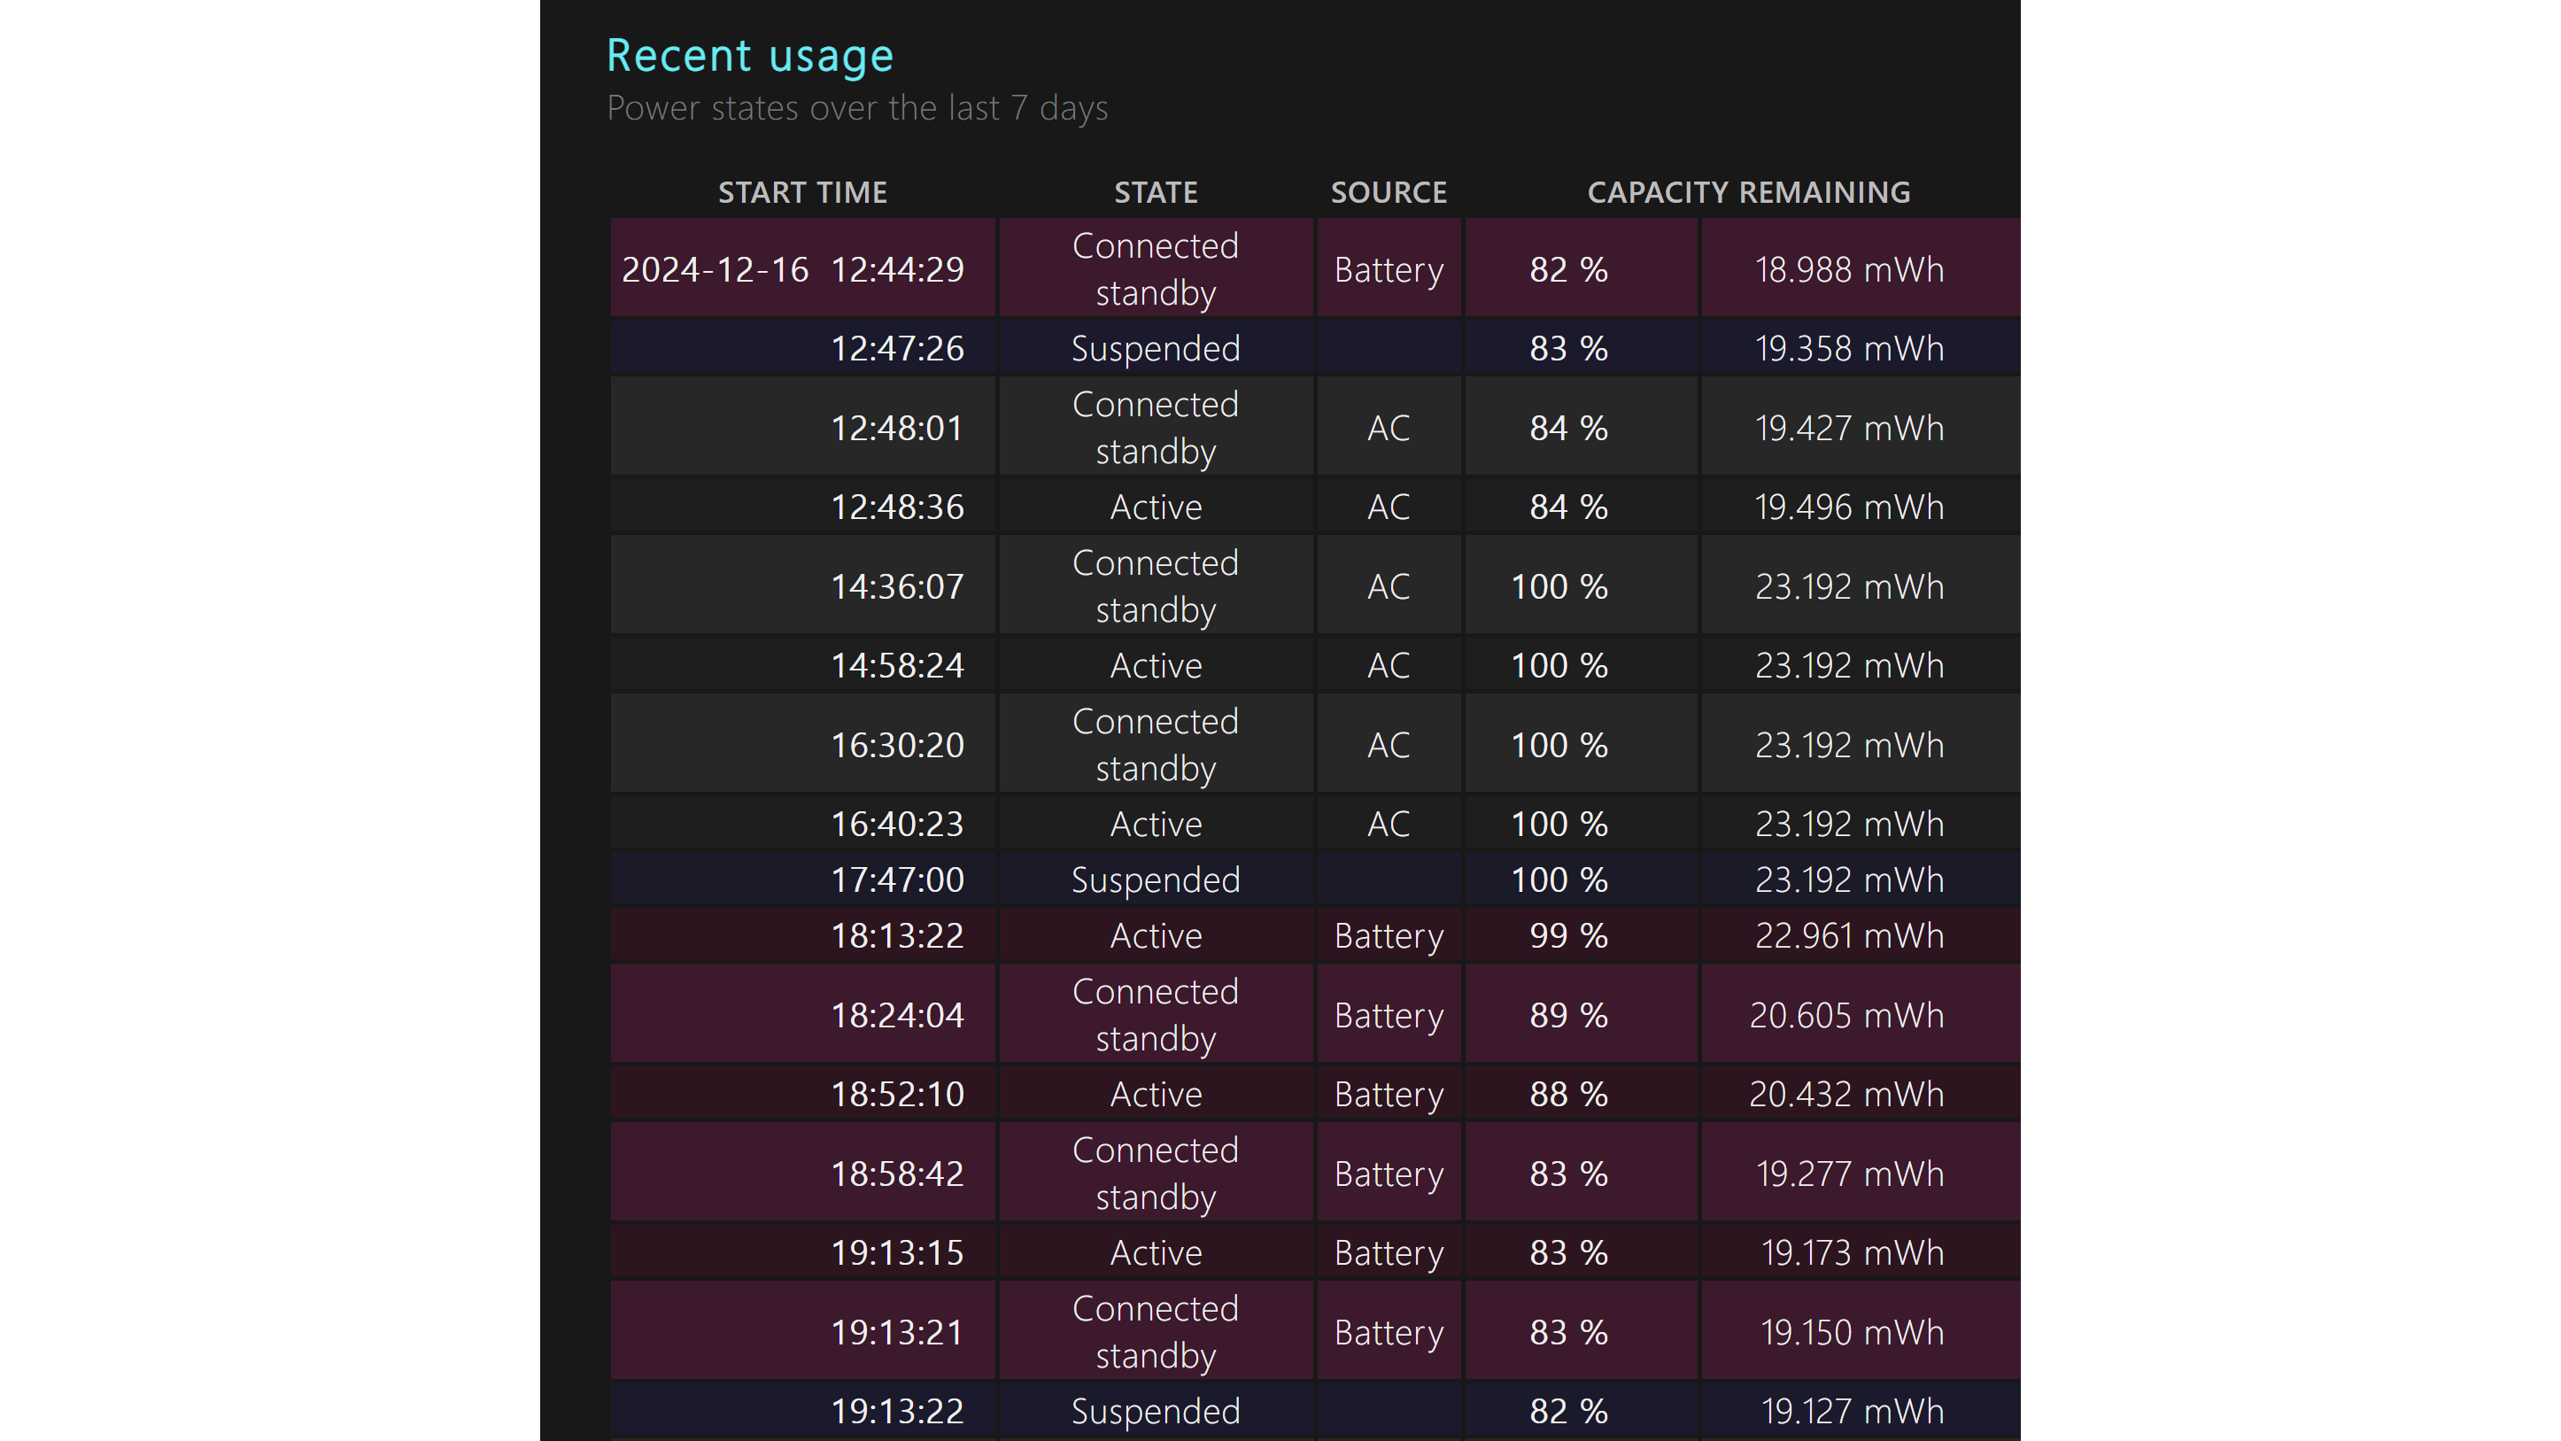Screen dimensions: 2561x1441
Task: Click the SOURCE column header
Action: point(1388,192)
